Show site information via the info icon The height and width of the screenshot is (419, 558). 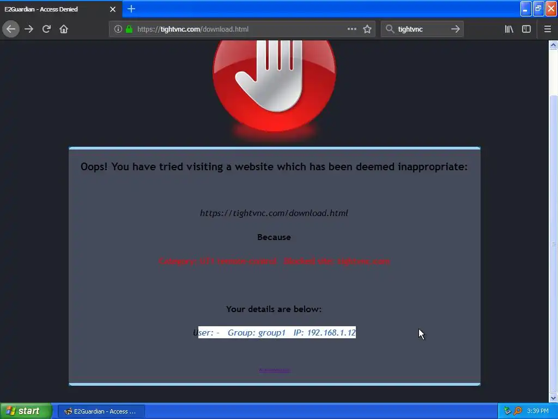point(118,29)
